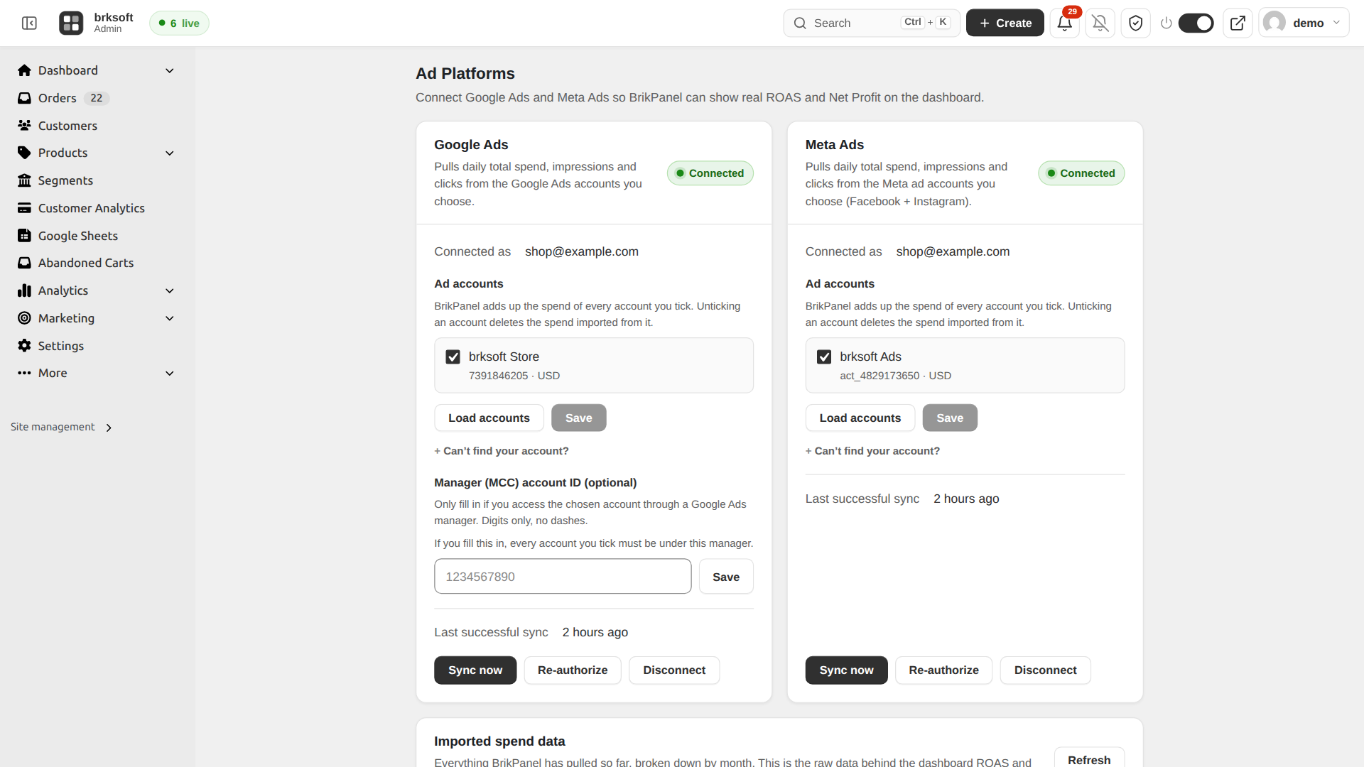Expand Meta Ads "Can't find your account?"
Screen dimensions: 1364x767
(x=872, y=451)
